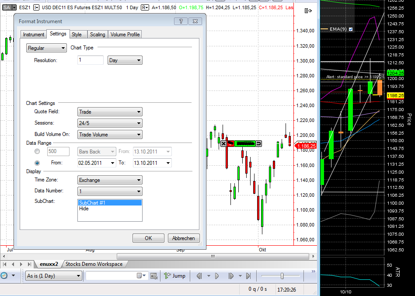Click the Jump button
This screenshot has width=415, height=296.
tap(174, 276)
